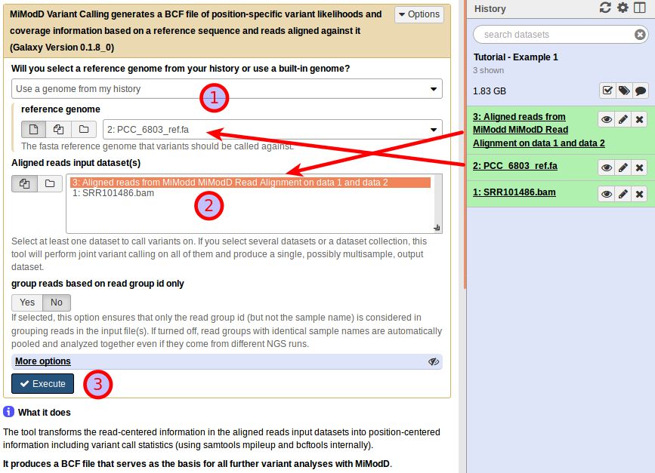The image size is (655, 473).
Task: Edit attributes of dataset 3 Aligned reads
Action: [x=623, y=120]
